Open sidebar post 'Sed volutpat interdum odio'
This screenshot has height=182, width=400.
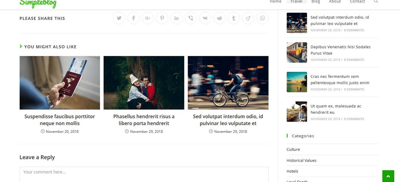(x=340, y=20)
